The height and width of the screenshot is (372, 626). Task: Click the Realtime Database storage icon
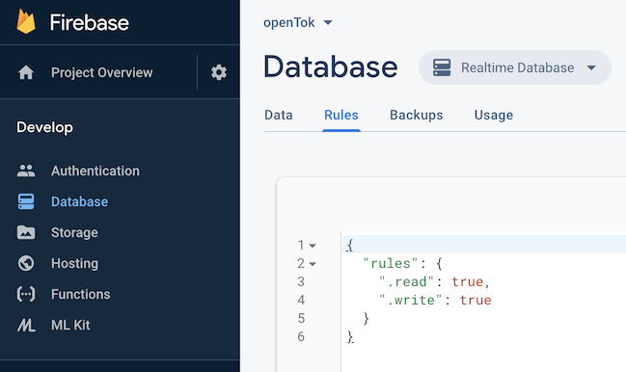(x=442, y=67)
